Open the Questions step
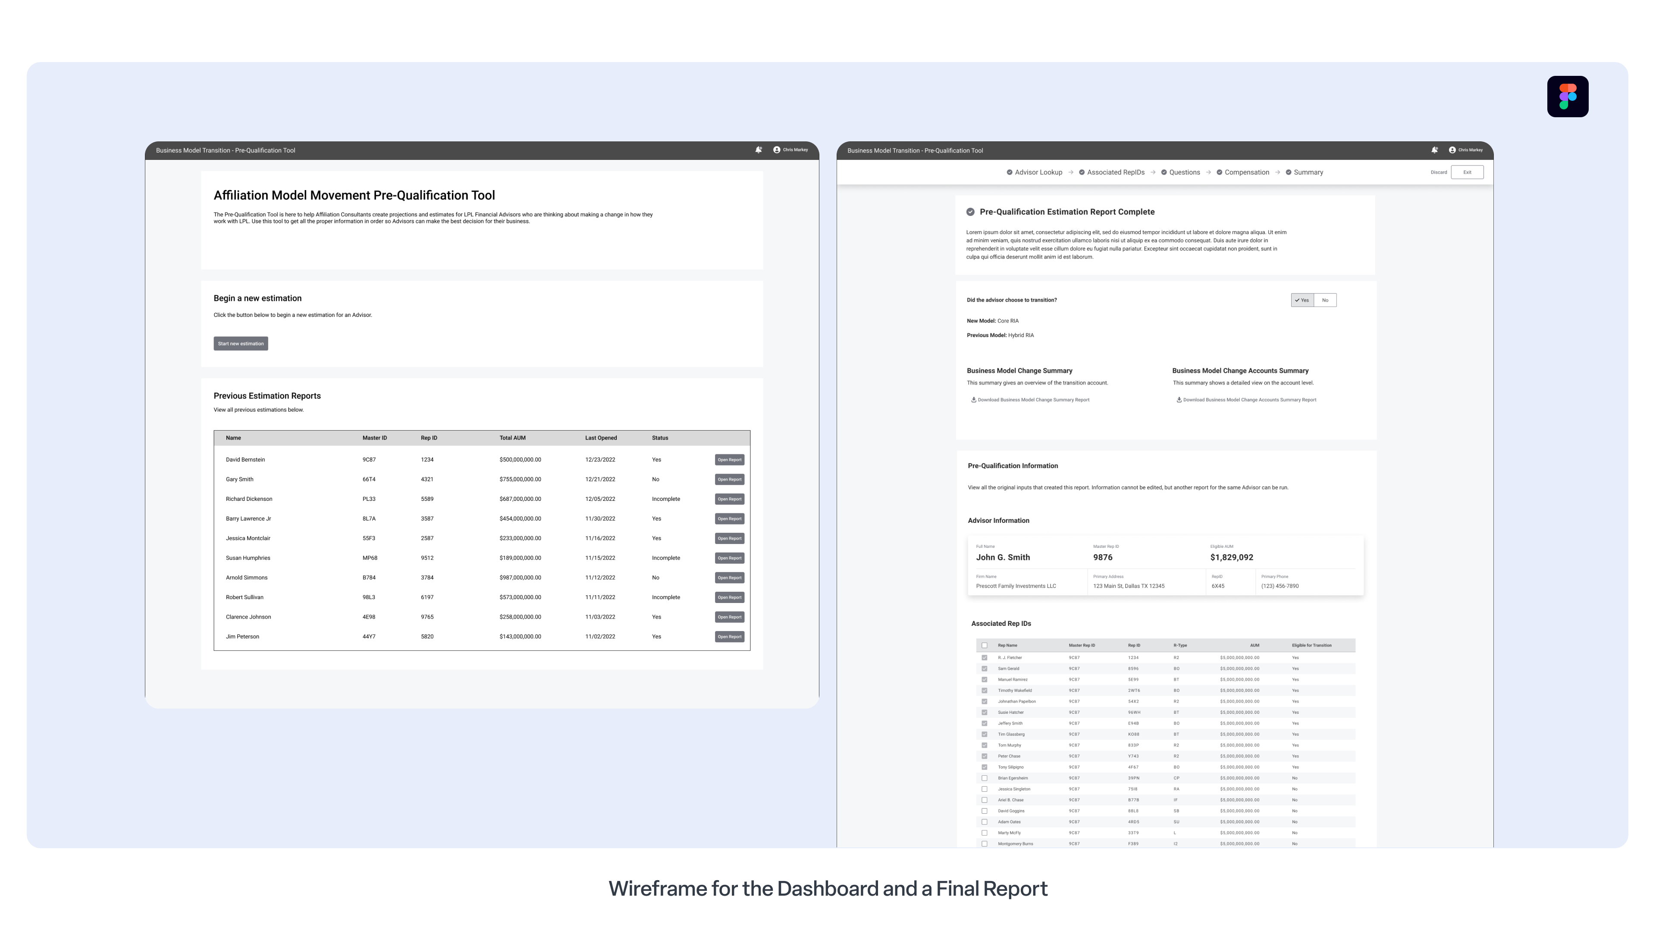This screenshot has width=1656, height=931. coord(1184,172)
